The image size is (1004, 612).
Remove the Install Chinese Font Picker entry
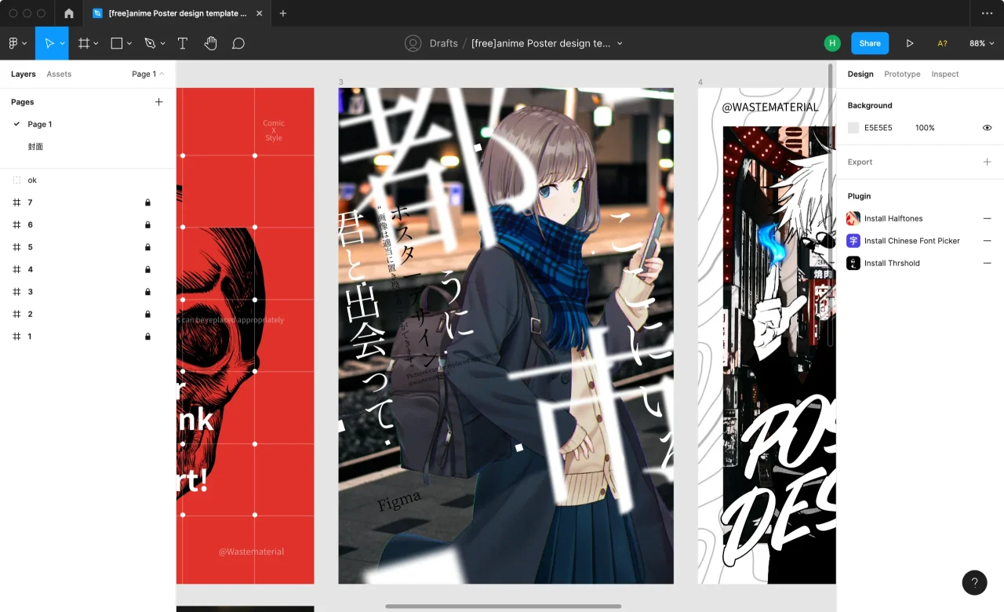988,241
